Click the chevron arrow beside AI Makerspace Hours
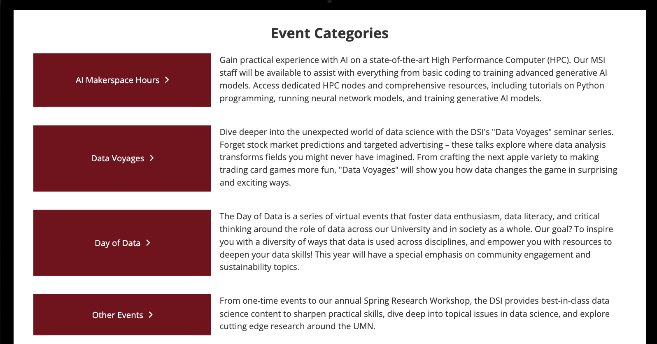Screen dimensions: 657x344 pos(167,80)
